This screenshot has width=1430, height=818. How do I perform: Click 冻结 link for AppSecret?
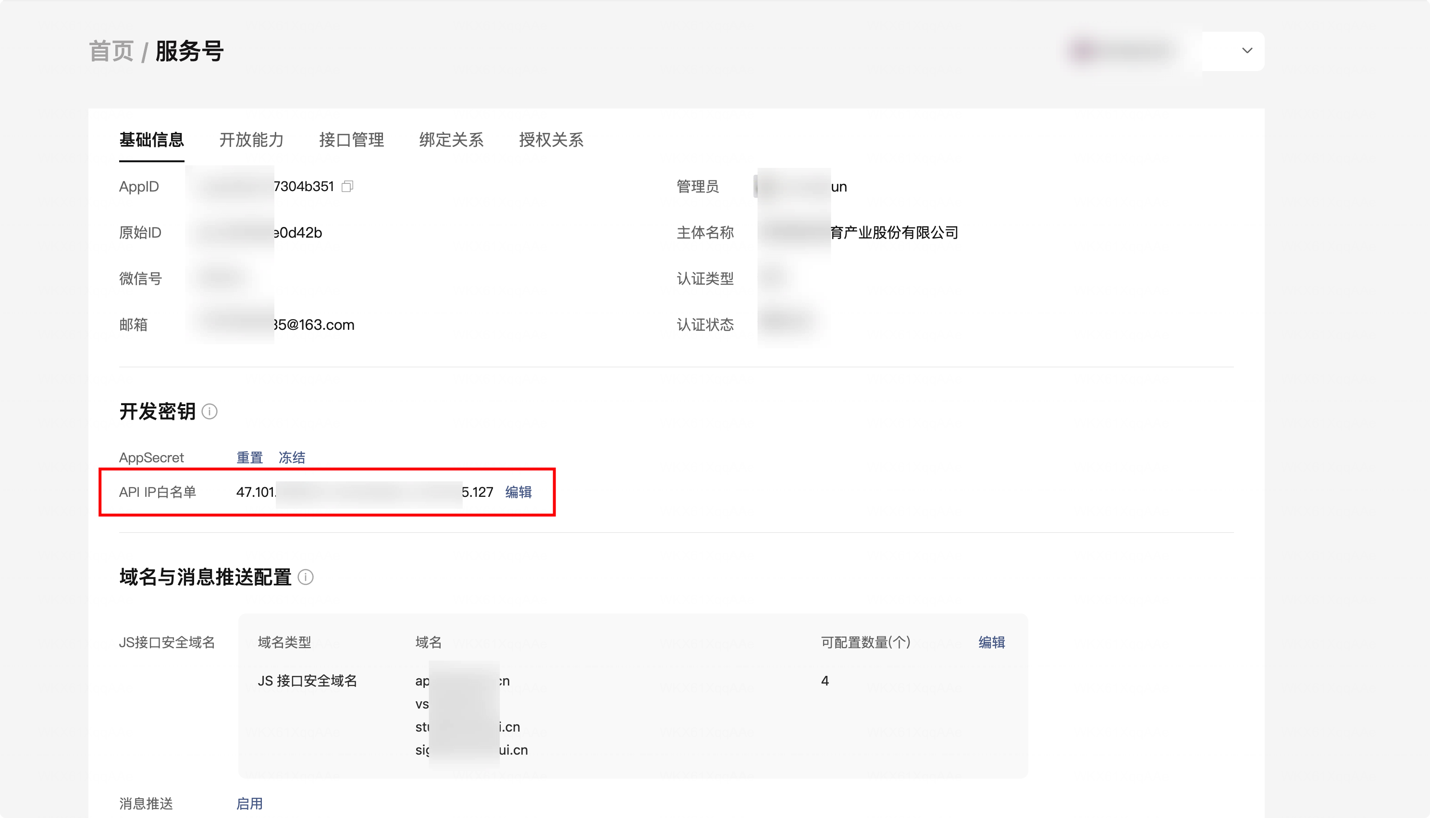pyautogui.click(x=292, y=457)
